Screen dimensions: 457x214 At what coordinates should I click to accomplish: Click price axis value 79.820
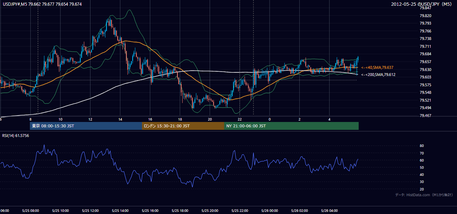pos(425,16)
